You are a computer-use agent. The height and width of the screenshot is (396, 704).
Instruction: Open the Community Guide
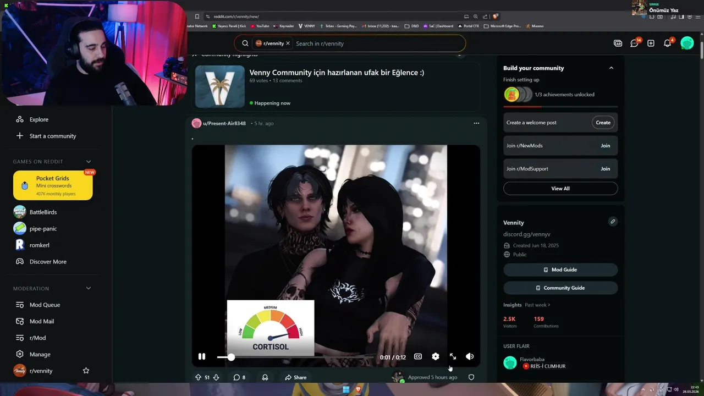point(560,288)
